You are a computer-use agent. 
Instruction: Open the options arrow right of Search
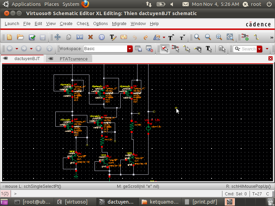point(267,49)
